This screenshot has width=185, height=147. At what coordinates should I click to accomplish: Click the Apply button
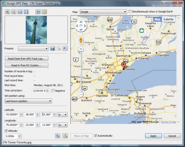pos(153,136)
